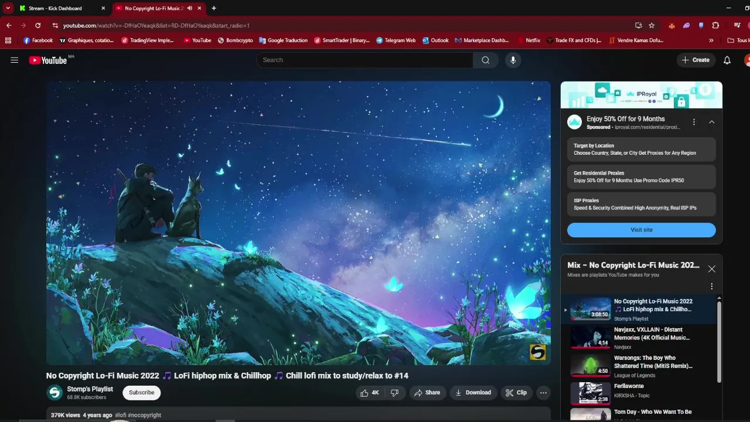Close the Kick Dashboard tab
The image size is (750, 422).
[104, 8]
